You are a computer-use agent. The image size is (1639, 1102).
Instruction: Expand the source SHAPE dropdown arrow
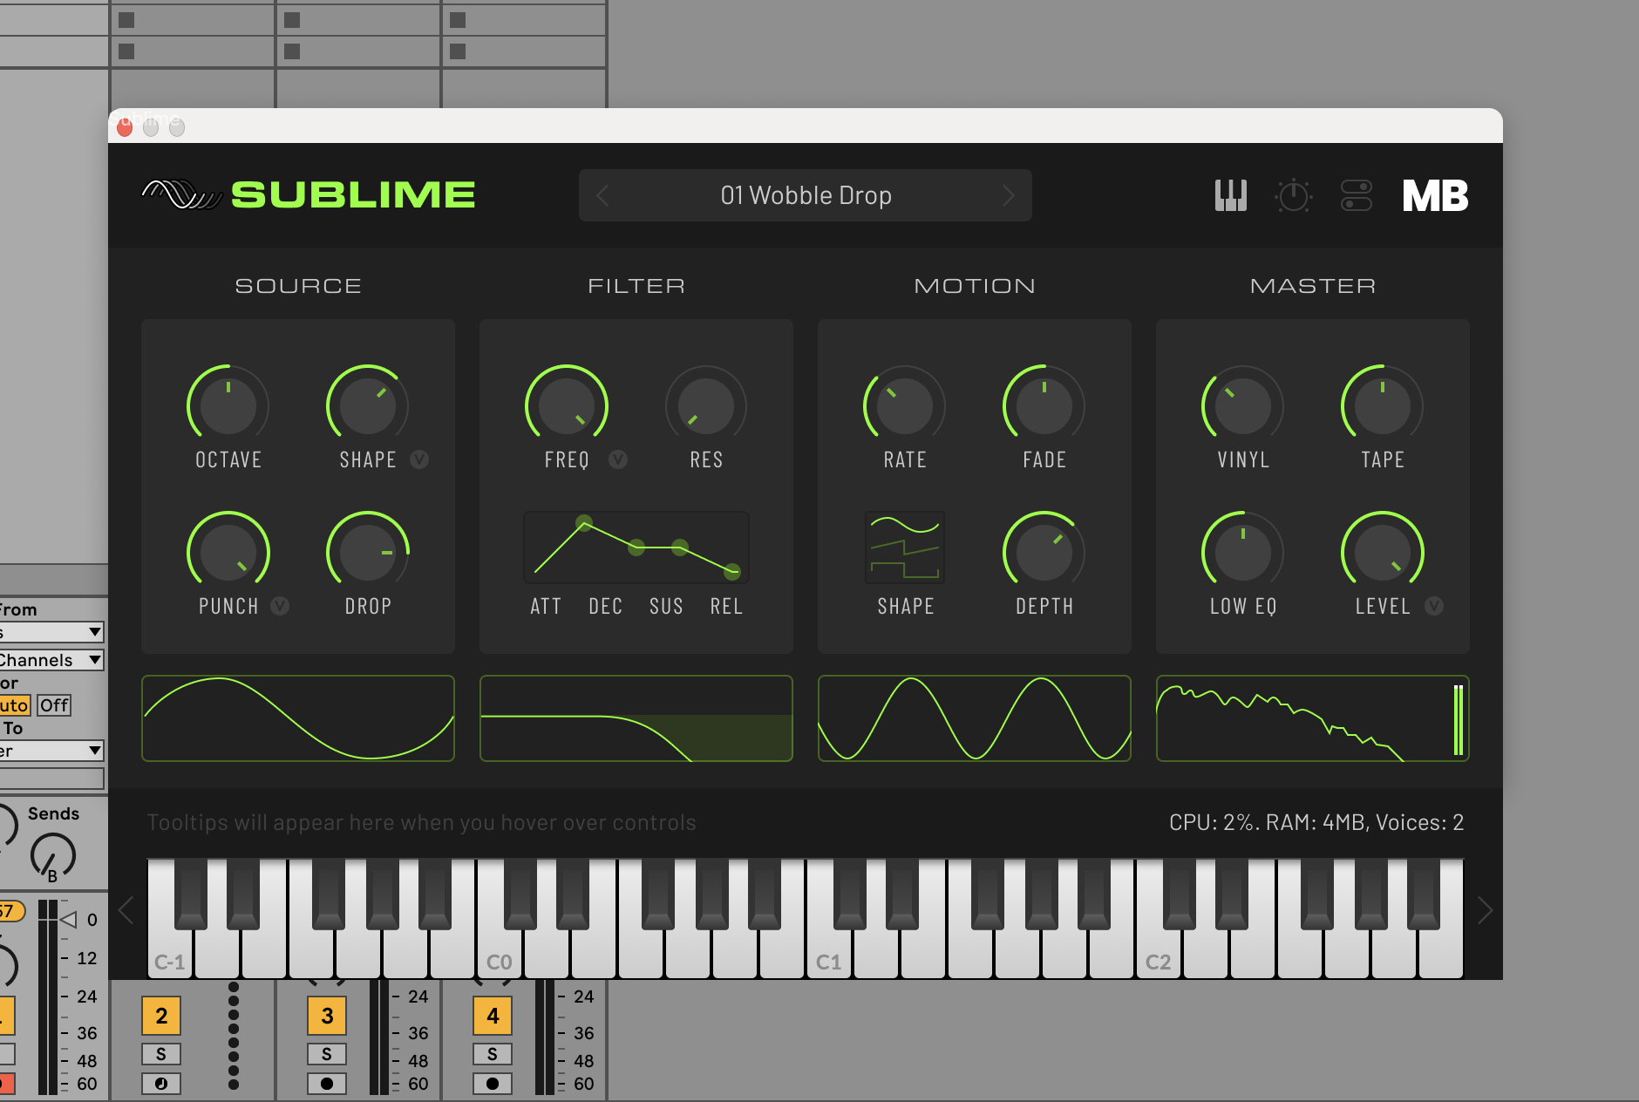click(419, 459)
